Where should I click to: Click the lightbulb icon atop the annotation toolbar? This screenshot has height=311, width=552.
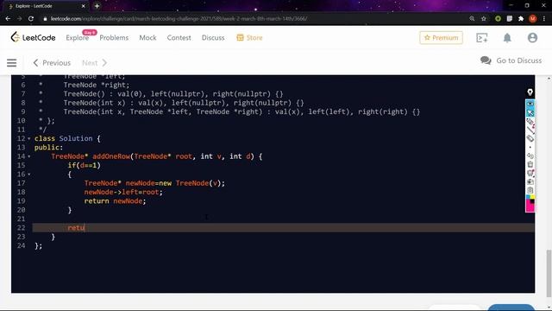(x=530, y=92)
